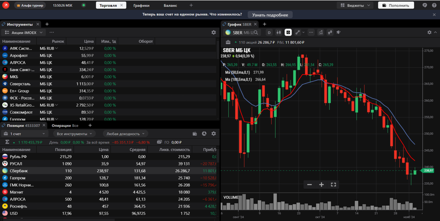Open the Инструменты more options ellipsis

click(x=52, y=33)
